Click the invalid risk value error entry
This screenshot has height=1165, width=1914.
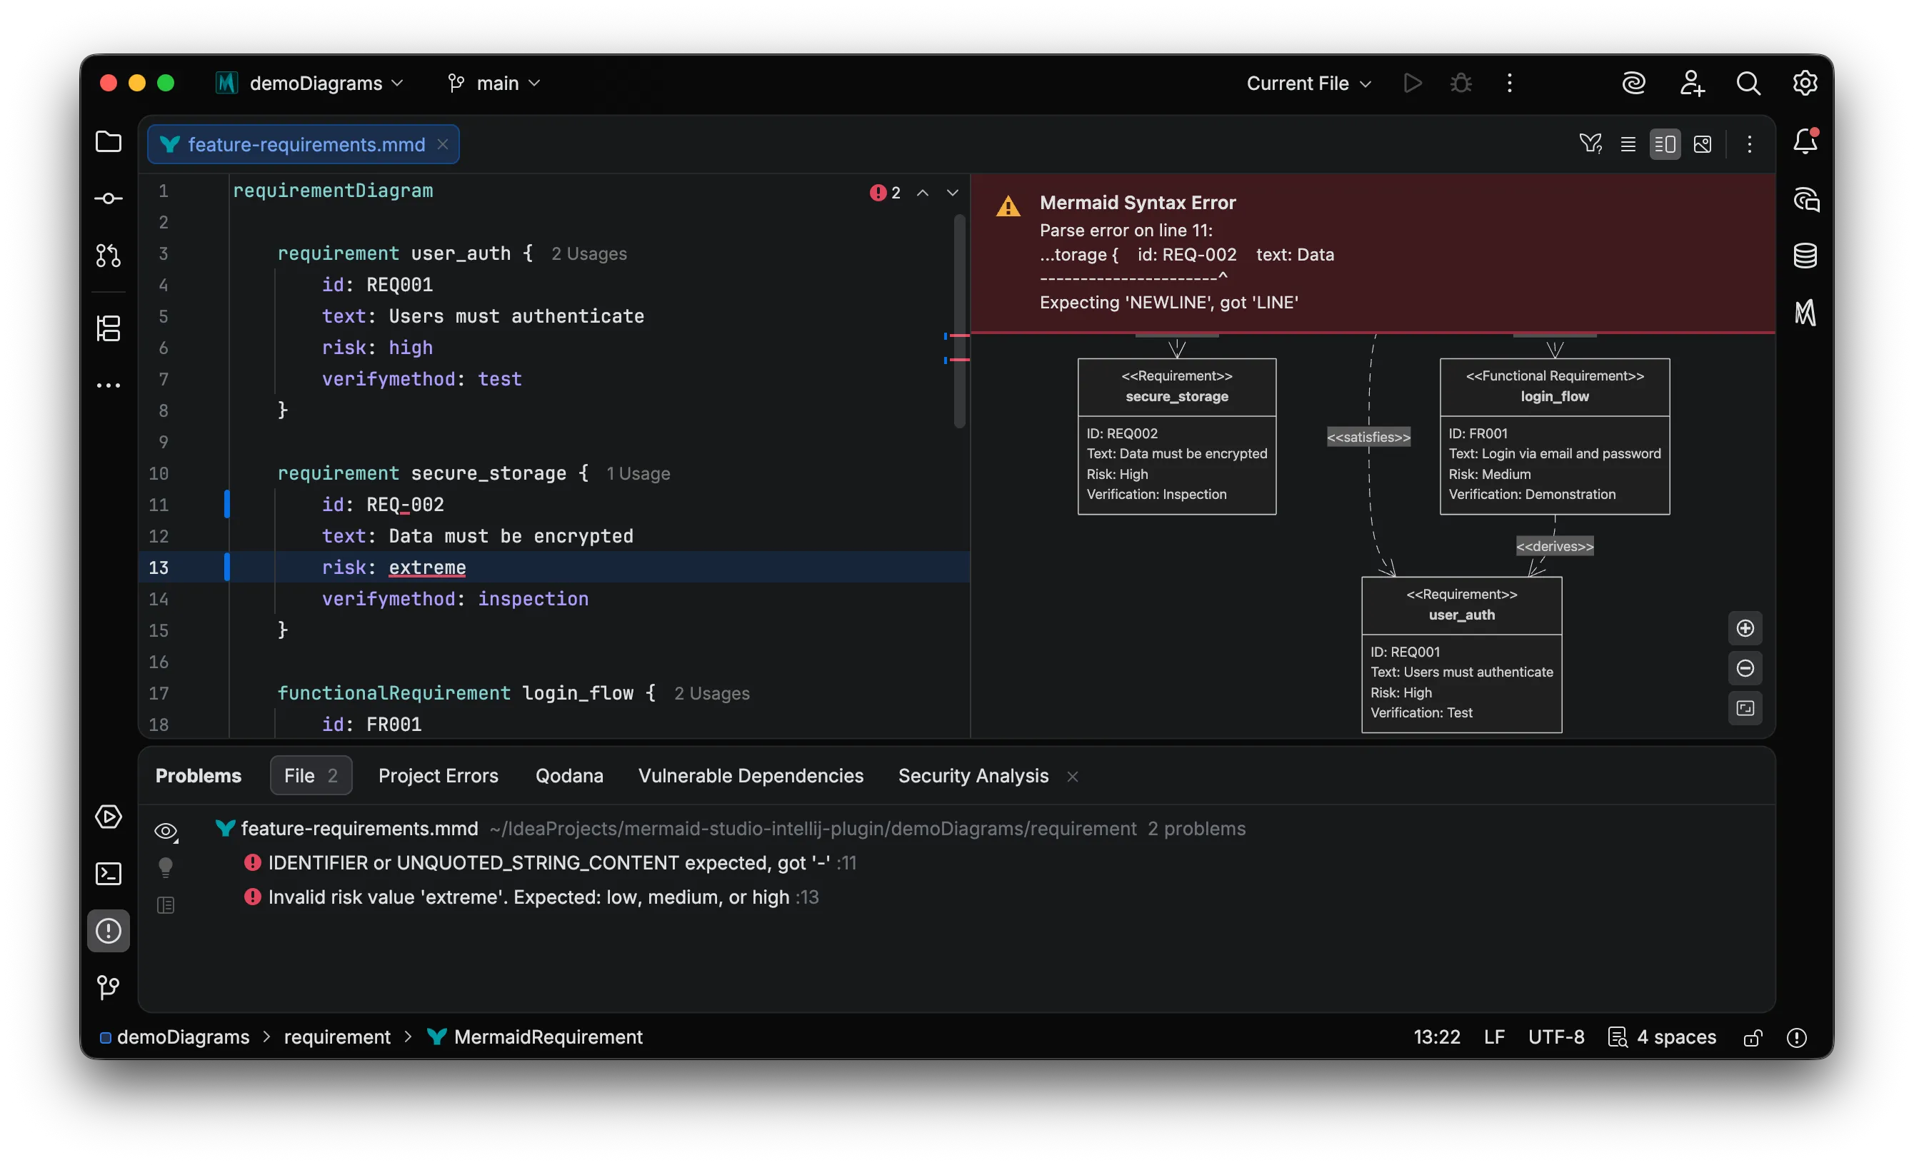pos(528,897)
